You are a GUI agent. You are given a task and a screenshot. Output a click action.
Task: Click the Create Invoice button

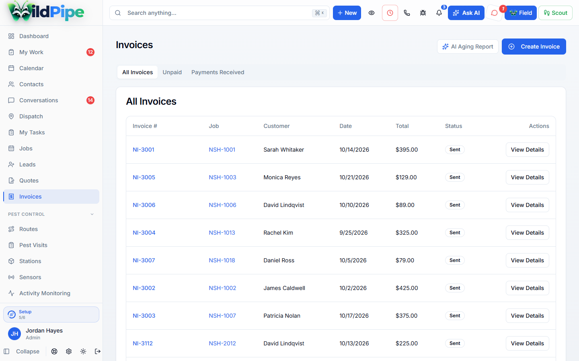(x=534, y=47)
